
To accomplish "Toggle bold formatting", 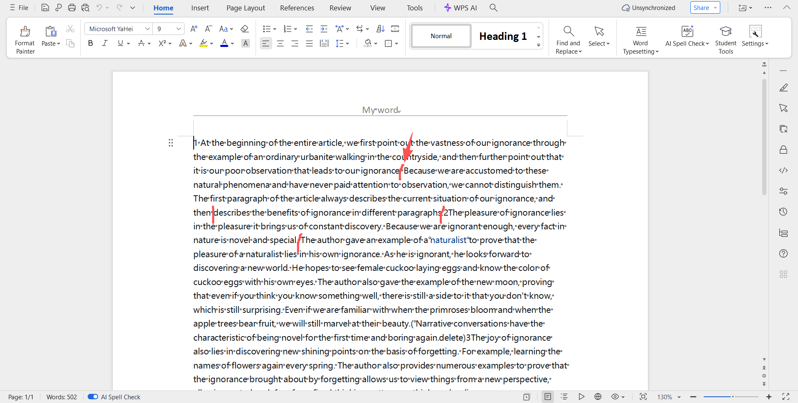I will (90, 43).
